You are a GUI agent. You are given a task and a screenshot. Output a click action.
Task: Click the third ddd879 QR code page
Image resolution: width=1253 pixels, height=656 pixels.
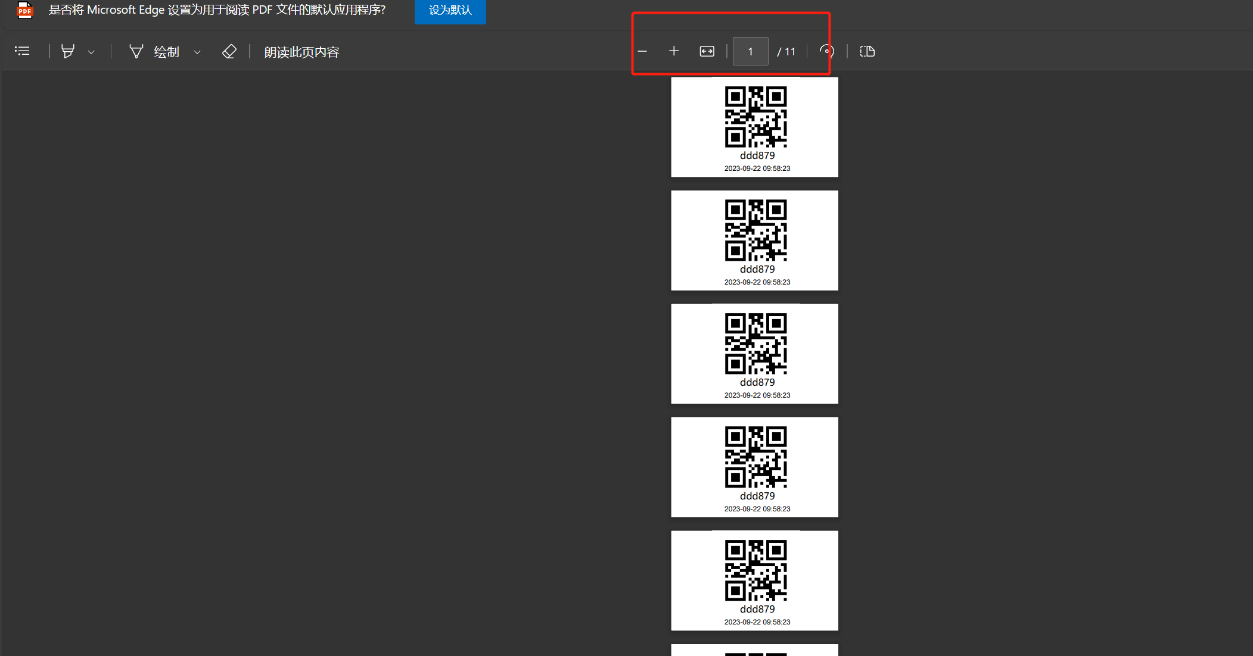pos(754,354)
